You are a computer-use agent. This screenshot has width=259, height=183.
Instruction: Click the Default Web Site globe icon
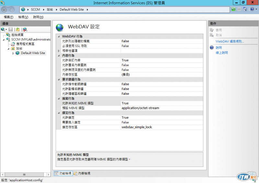(17, 53)
